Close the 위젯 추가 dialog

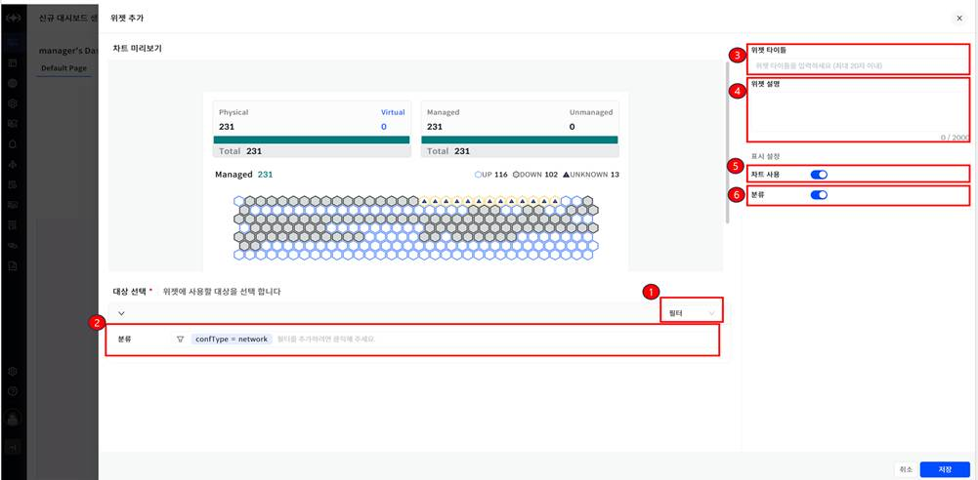tap(958, 19)
